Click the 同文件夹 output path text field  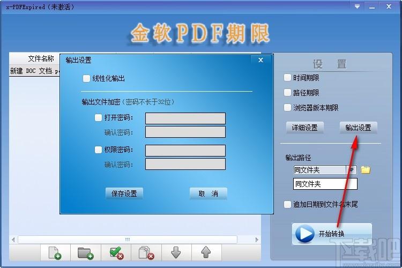[x=325, y=184]
